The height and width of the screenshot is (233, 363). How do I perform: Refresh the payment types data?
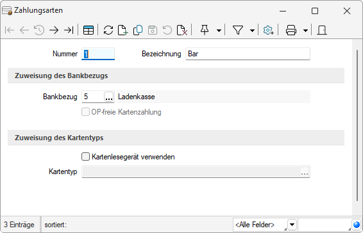(108, 30)
